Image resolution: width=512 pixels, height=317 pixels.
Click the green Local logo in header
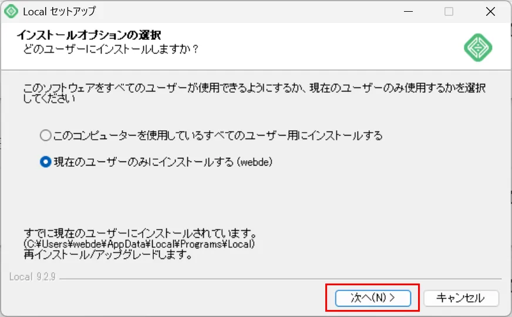(x=478, y=47)
